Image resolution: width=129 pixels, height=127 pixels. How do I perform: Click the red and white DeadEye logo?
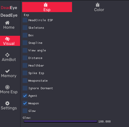coord(9,8)
